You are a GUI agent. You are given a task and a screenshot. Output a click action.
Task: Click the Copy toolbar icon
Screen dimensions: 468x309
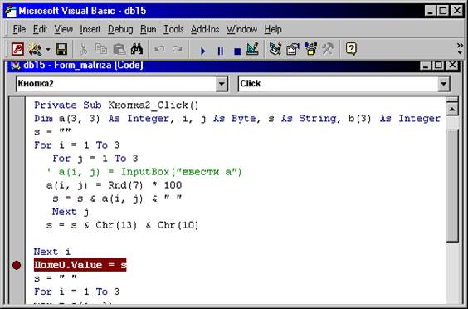(101, 49)
